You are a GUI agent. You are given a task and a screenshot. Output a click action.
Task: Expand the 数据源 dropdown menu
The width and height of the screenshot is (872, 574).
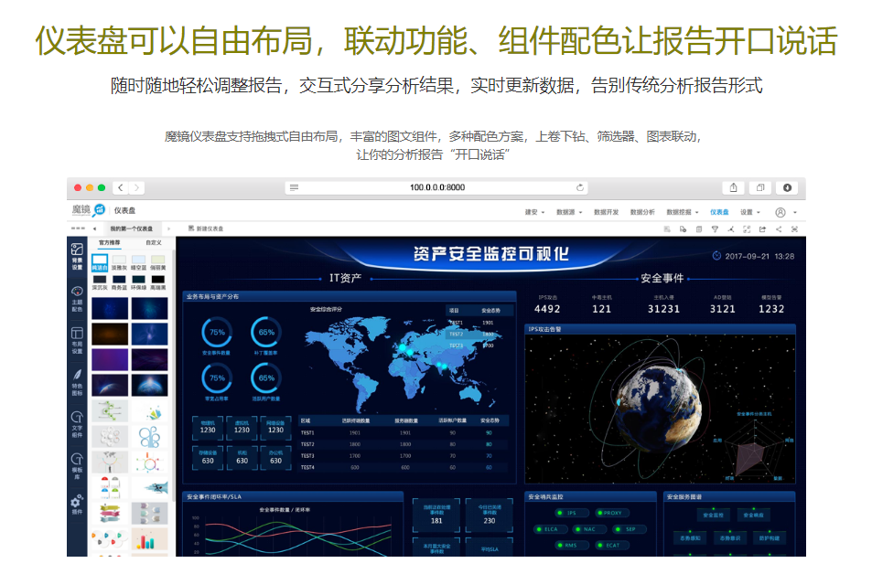[569, 212]
